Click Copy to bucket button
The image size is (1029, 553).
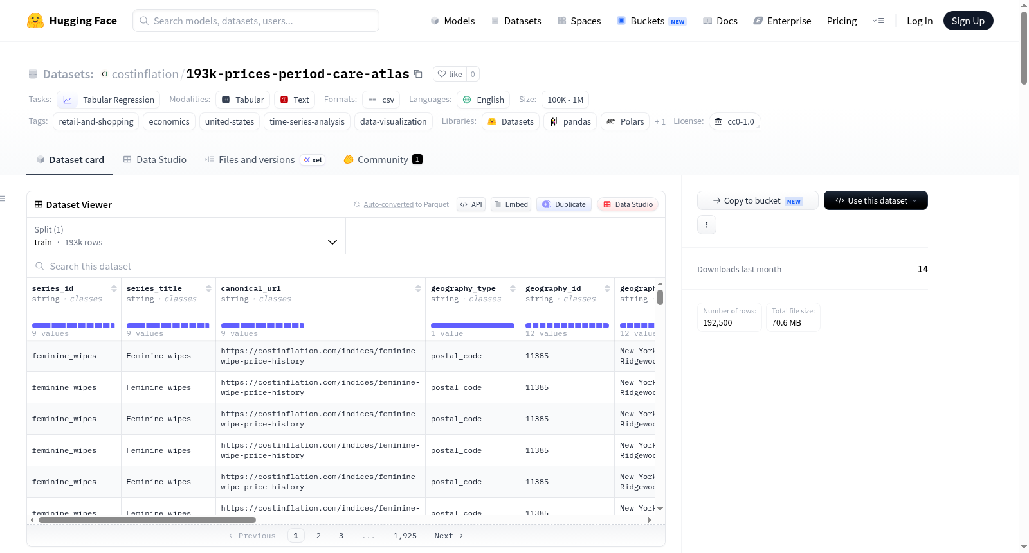(x=758, y=200)
